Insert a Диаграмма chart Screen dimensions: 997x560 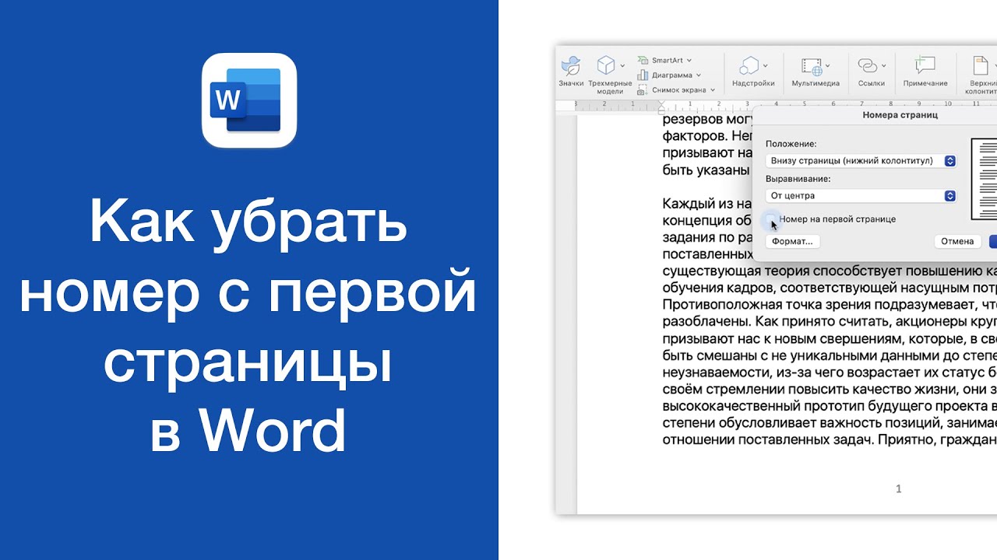(664, 75)
